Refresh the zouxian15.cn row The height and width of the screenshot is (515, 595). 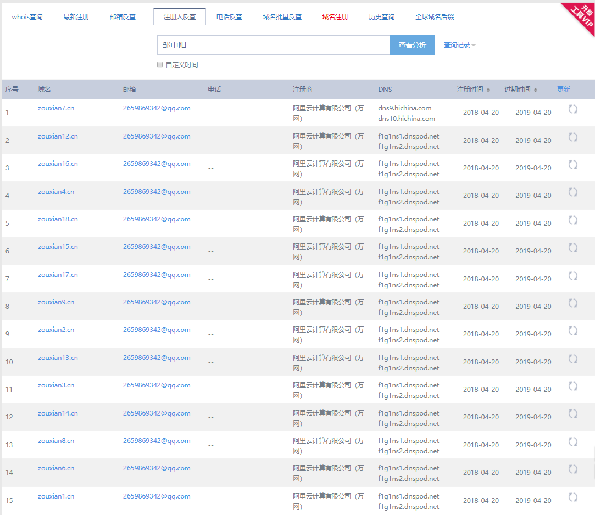(x=572, y=248)
